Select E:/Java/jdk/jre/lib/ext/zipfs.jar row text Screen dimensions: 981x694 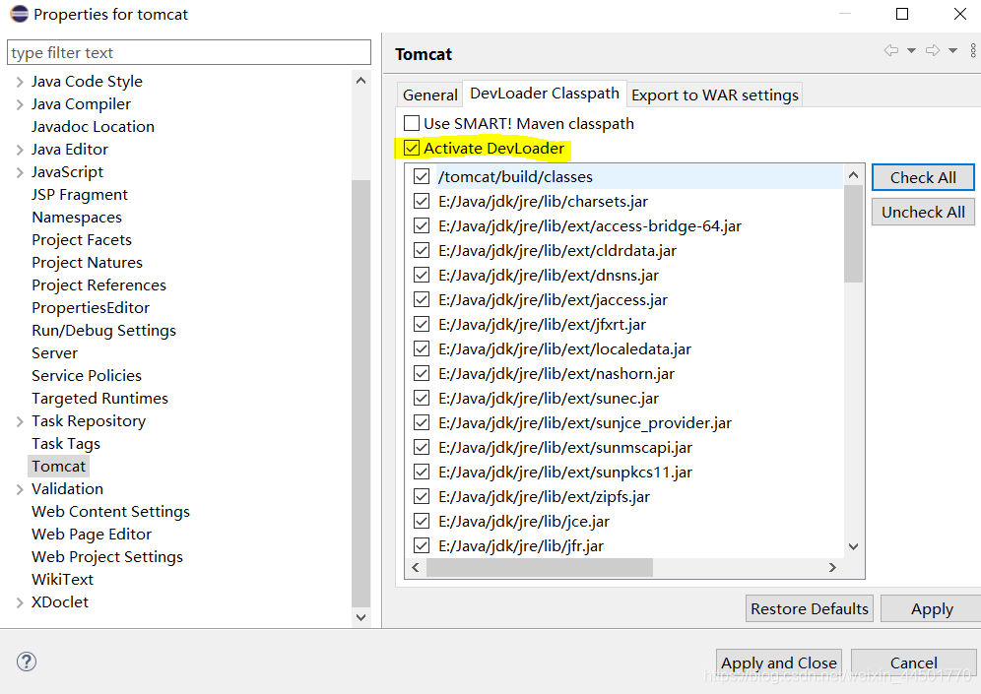coord(544,497)
